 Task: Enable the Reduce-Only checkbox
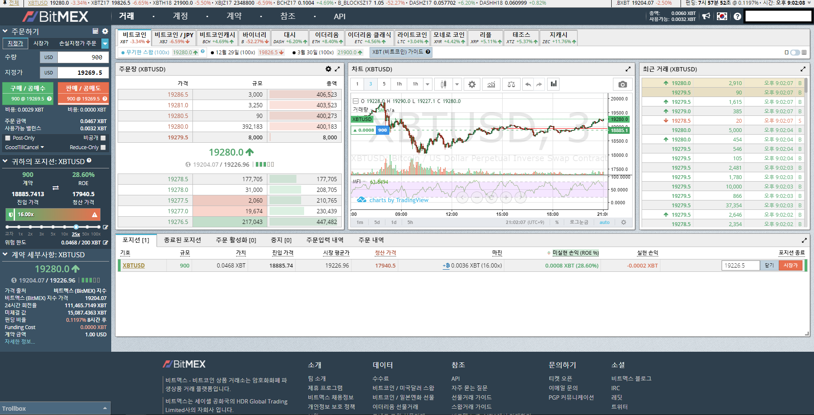point(103,147)
